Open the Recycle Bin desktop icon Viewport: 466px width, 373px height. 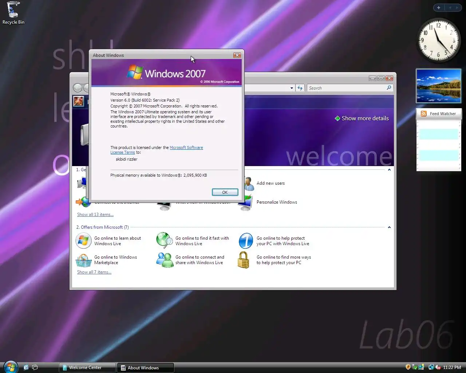[13, 13]
